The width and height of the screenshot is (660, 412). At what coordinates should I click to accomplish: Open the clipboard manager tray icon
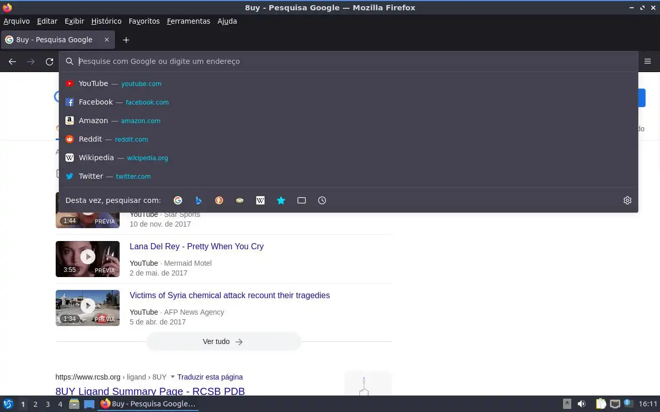coord(601,404)
